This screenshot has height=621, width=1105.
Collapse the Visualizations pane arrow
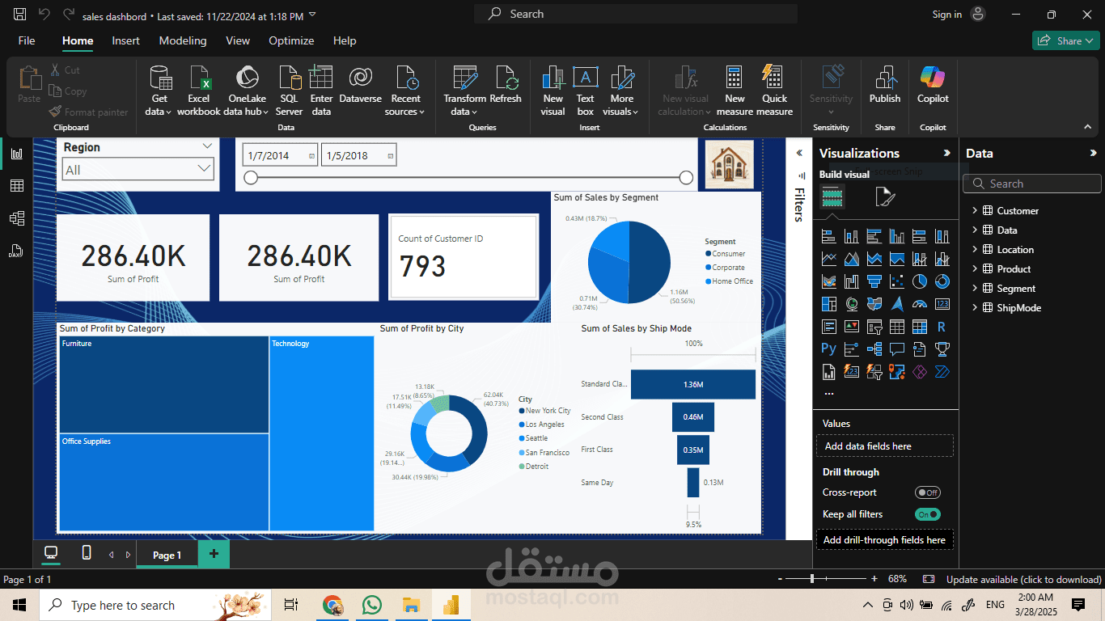pyautogui.click(x=946, y=153)
